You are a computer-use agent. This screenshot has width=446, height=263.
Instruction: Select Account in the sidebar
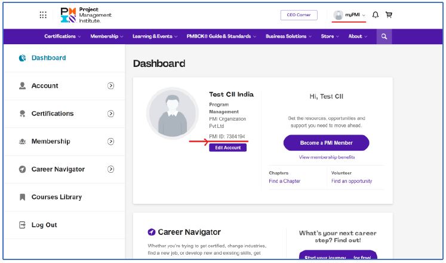64,85
